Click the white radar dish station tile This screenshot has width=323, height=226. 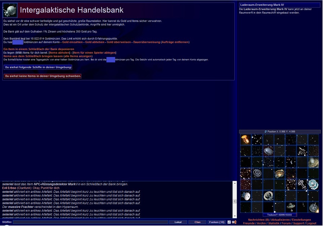(246, 195)
